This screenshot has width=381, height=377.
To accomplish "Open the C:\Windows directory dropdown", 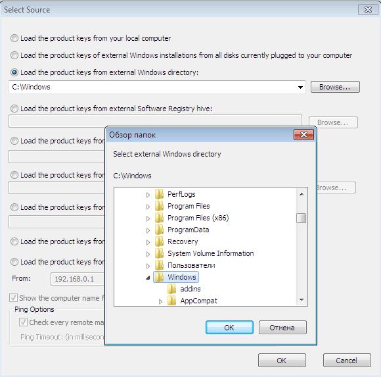I will coord(300,87).
